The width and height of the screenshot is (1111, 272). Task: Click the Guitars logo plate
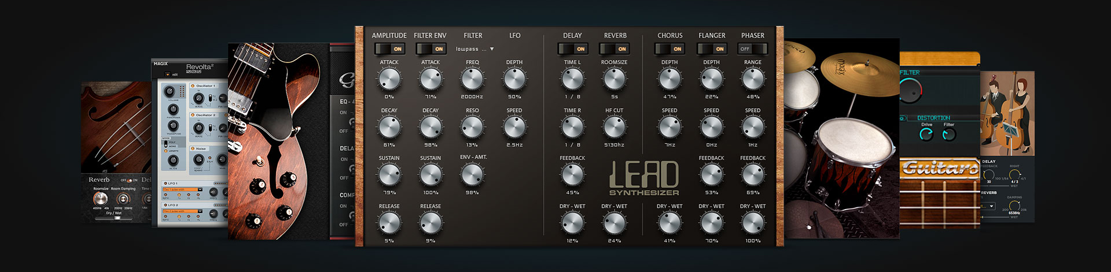pos(940,168)
